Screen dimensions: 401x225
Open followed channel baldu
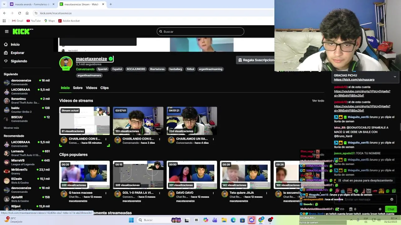tap(27, 110)
